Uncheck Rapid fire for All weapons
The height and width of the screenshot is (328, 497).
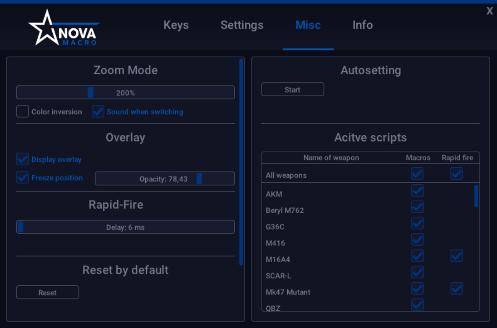[x=456, y=173]
